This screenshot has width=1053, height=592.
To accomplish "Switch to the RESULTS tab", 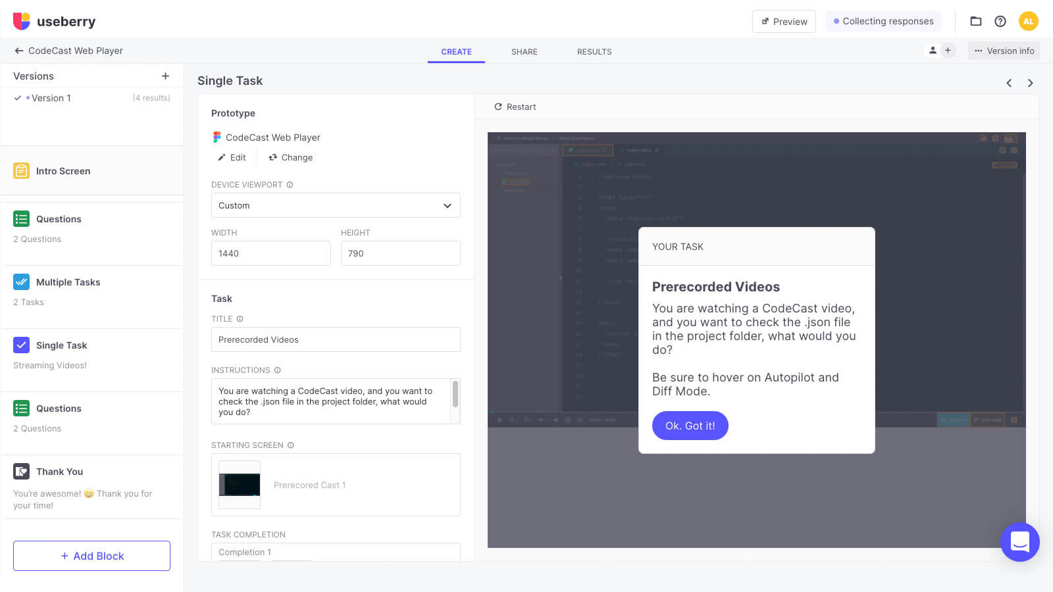I will [594, 52].
